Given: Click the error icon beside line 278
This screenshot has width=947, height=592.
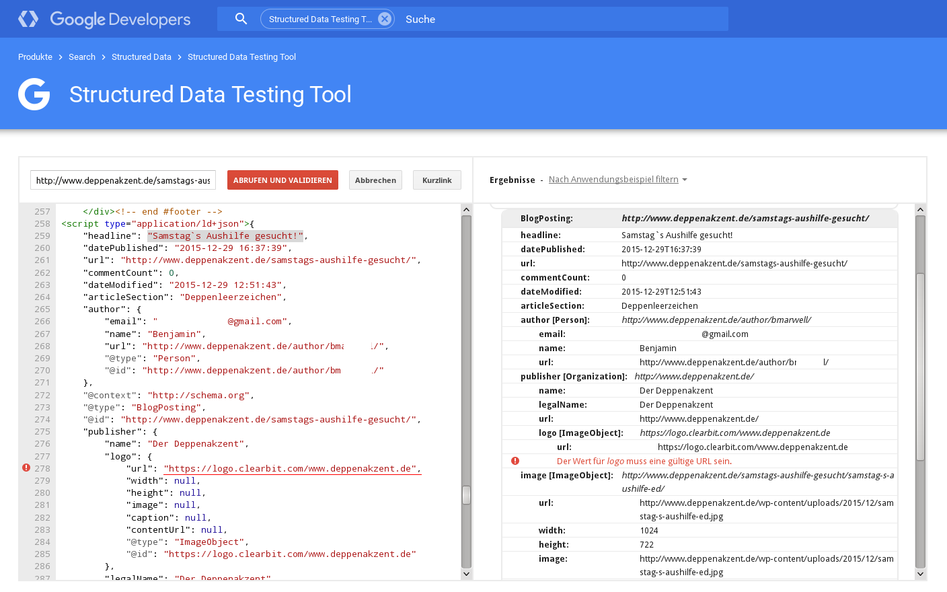Looking at the screenshot, I should 26,468.
